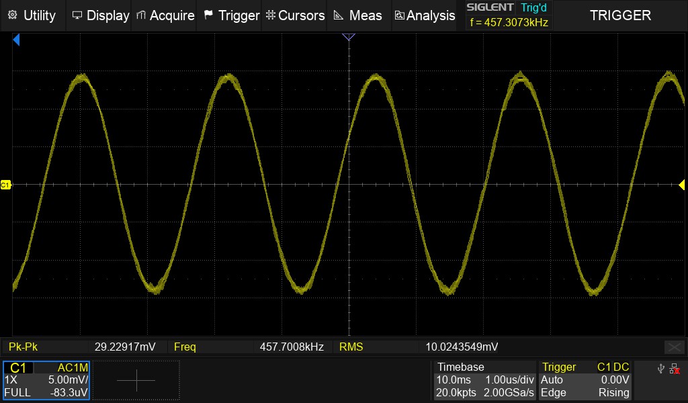Open the Trigger C1 DC settings box
The width and height of the screenshot is (688, 403).
tap(586, 380)
